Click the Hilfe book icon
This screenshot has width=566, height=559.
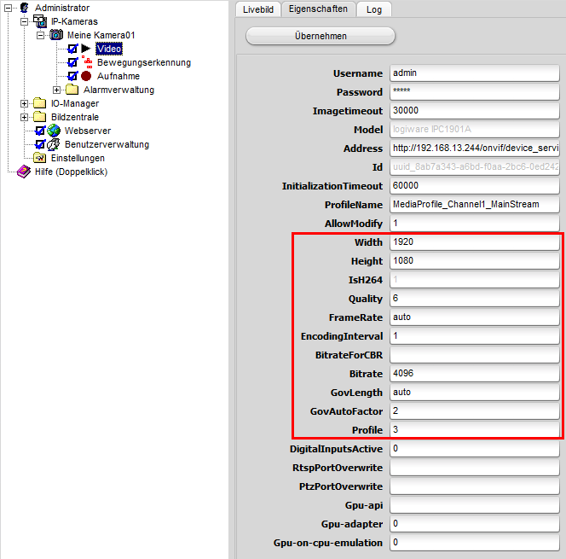tap(24, 172)
